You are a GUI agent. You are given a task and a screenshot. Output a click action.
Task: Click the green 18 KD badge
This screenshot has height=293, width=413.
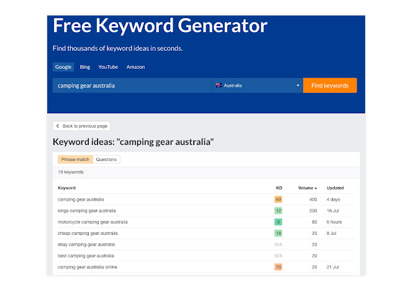click(278, 234)
